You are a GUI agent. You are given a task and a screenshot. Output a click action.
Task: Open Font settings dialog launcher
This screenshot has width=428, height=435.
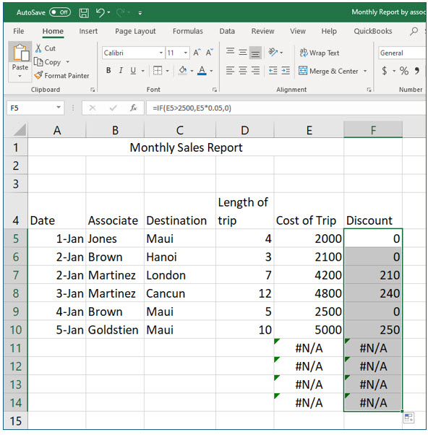tap(214, 90)
